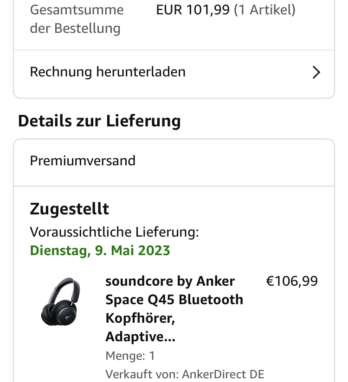Open the 'soundcore by Anker' title line

coord(170,281)
